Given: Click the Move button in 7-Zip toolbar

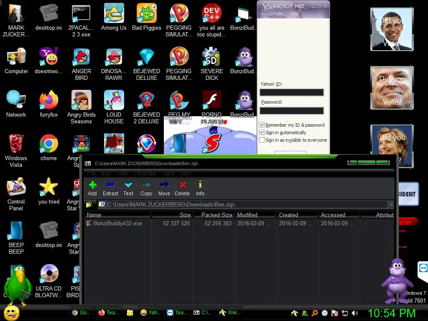Looking at the screenshot, I should point(164,189).
